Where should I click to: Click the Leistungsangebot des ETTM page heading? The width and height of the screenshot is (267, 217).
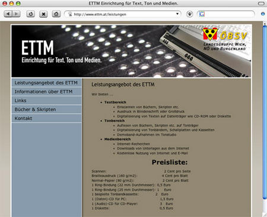pos(123,85)
